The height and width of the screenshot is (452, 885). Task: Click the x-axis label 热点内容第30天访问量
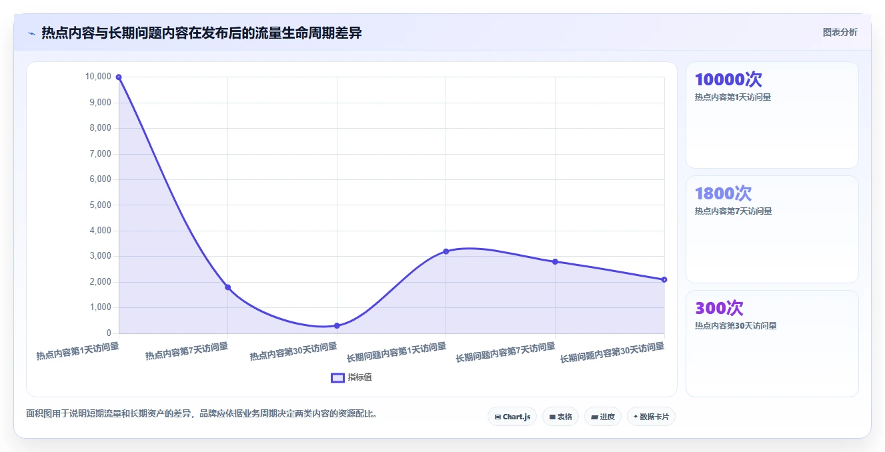point(293,351)
